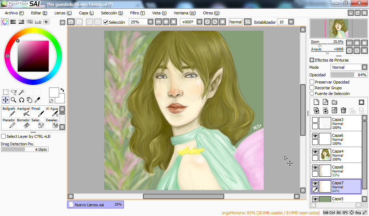Create a new layer folder
Screen dimensions: 369x216
coord(334,102)
